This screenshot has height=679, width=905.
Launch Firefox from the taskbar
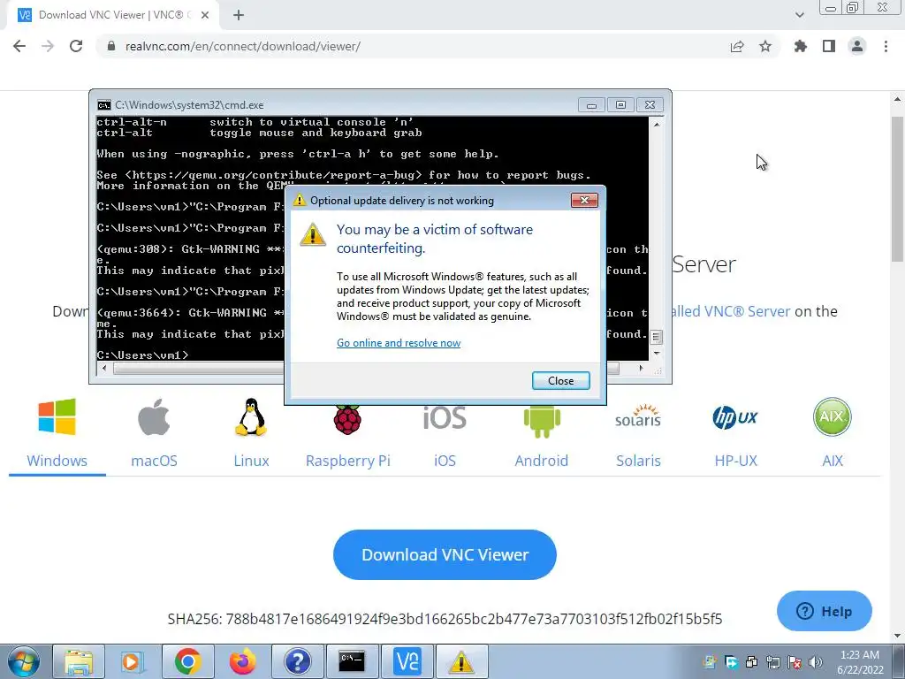point(242,661)
